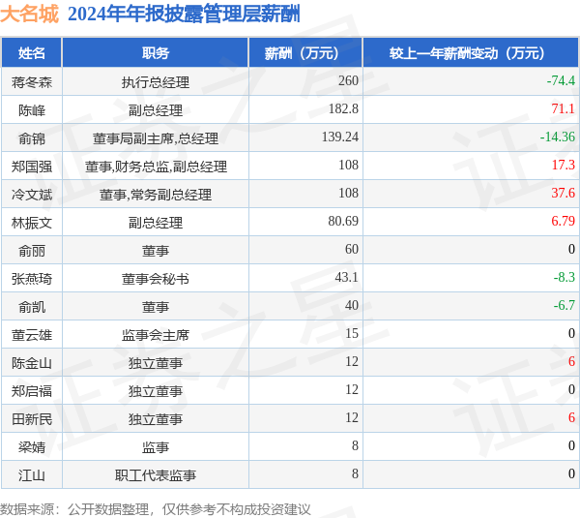
Task: Click salary 108 in 冷文斌's row
Action: pos(348,193)
